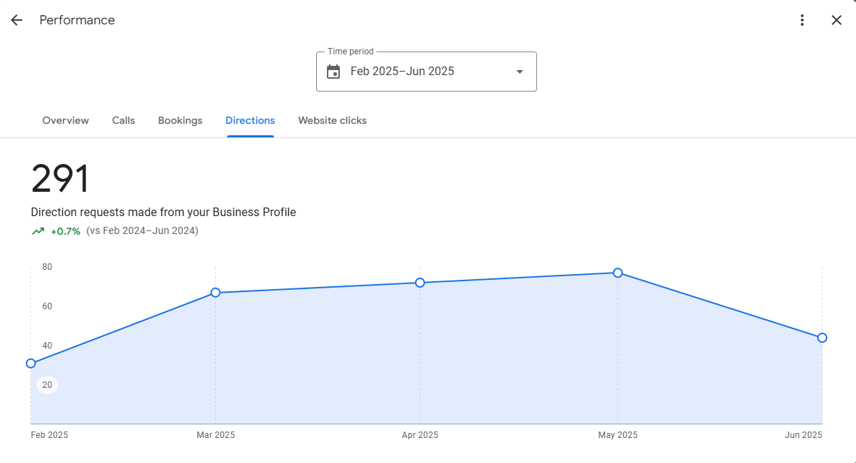Click the Feb 2025 data point

point(31,364)
